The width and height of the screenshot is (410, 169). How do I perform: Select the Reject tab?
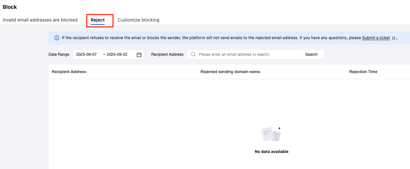(x=98, y=20)
